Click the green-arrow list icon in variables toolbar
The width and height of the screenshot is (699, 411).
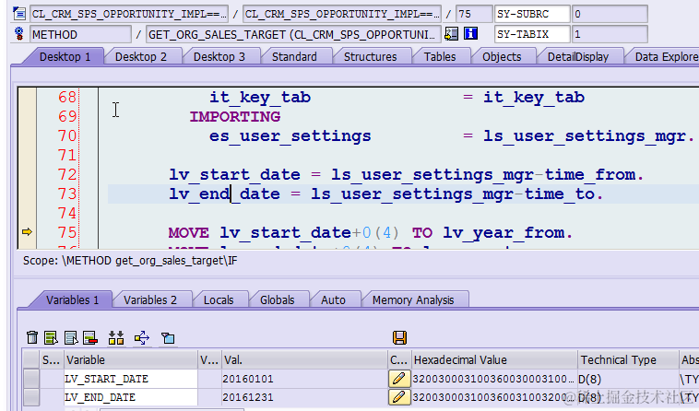point(52,337)
